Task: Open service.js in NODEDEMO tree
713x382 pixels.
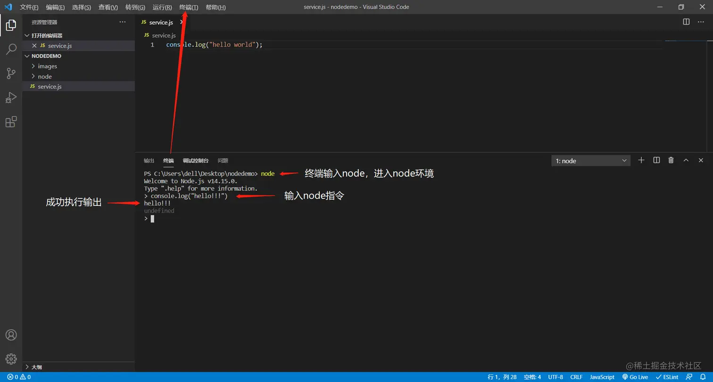Action: tap(78, 87)
